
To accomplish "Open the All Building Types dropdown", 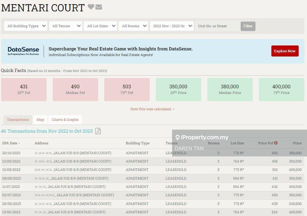I will [26, 26].
